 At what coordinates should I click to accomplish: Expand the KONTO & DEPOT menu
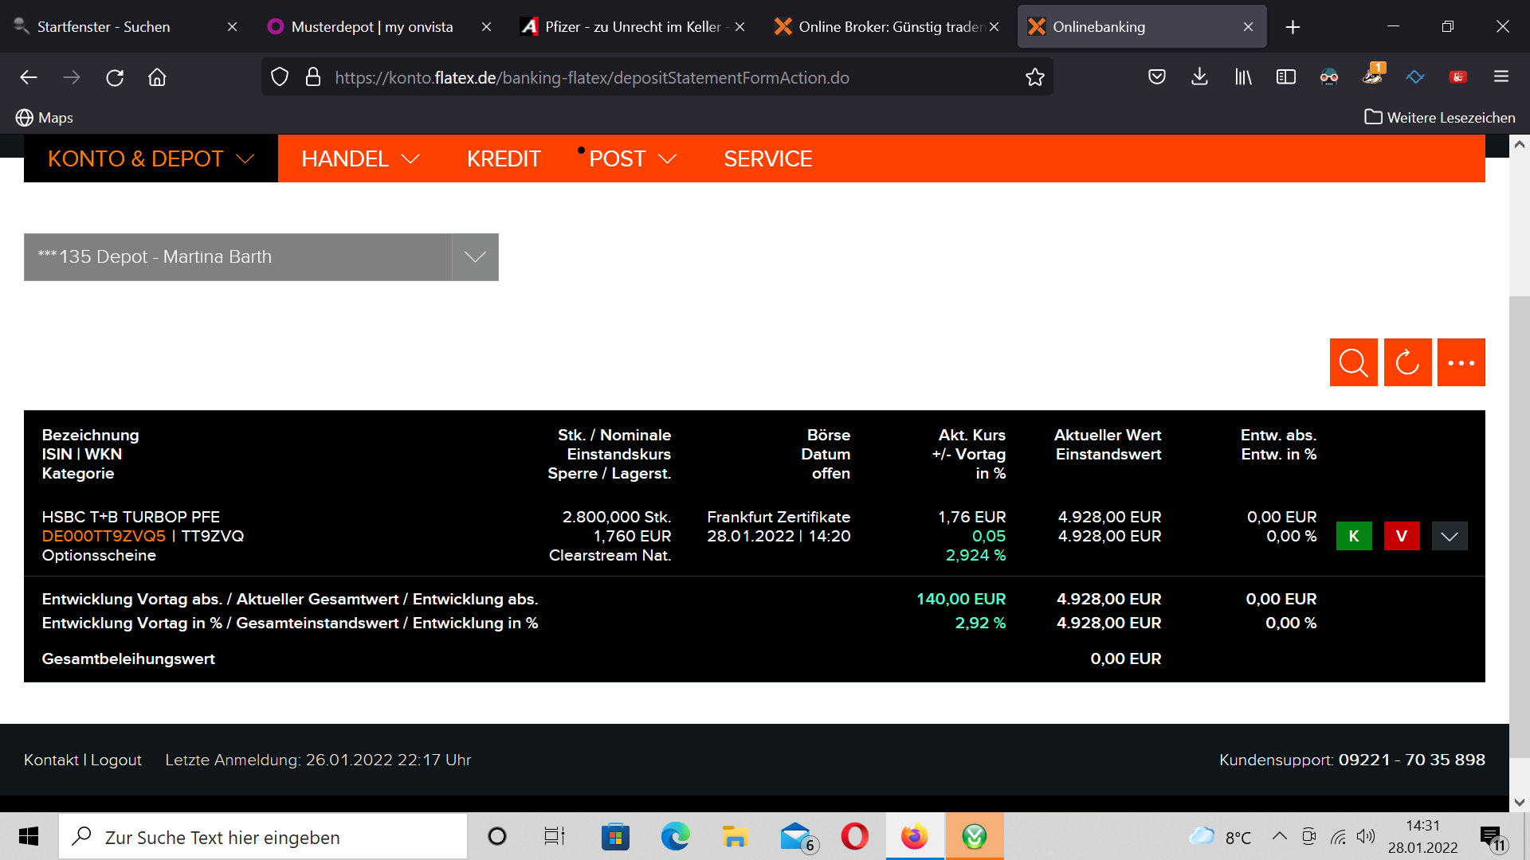pos(151,158)
